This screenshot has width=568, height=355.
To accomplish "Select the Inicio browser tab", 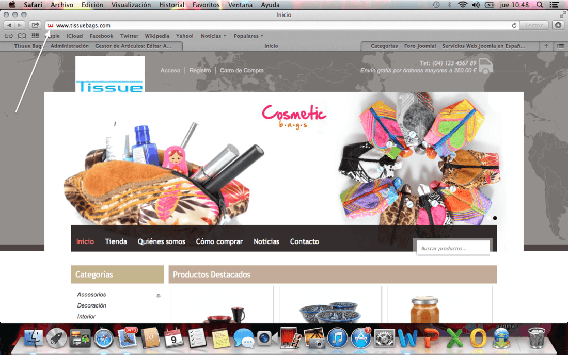I will [x=271, y=46].
